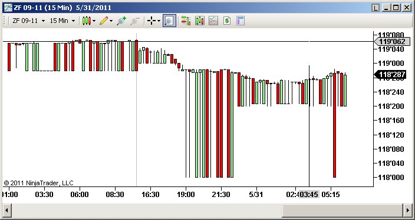Screen dimensions: 415x220
Task: Click the horizontal scrollbar left arrow
Action: [6, 211]
